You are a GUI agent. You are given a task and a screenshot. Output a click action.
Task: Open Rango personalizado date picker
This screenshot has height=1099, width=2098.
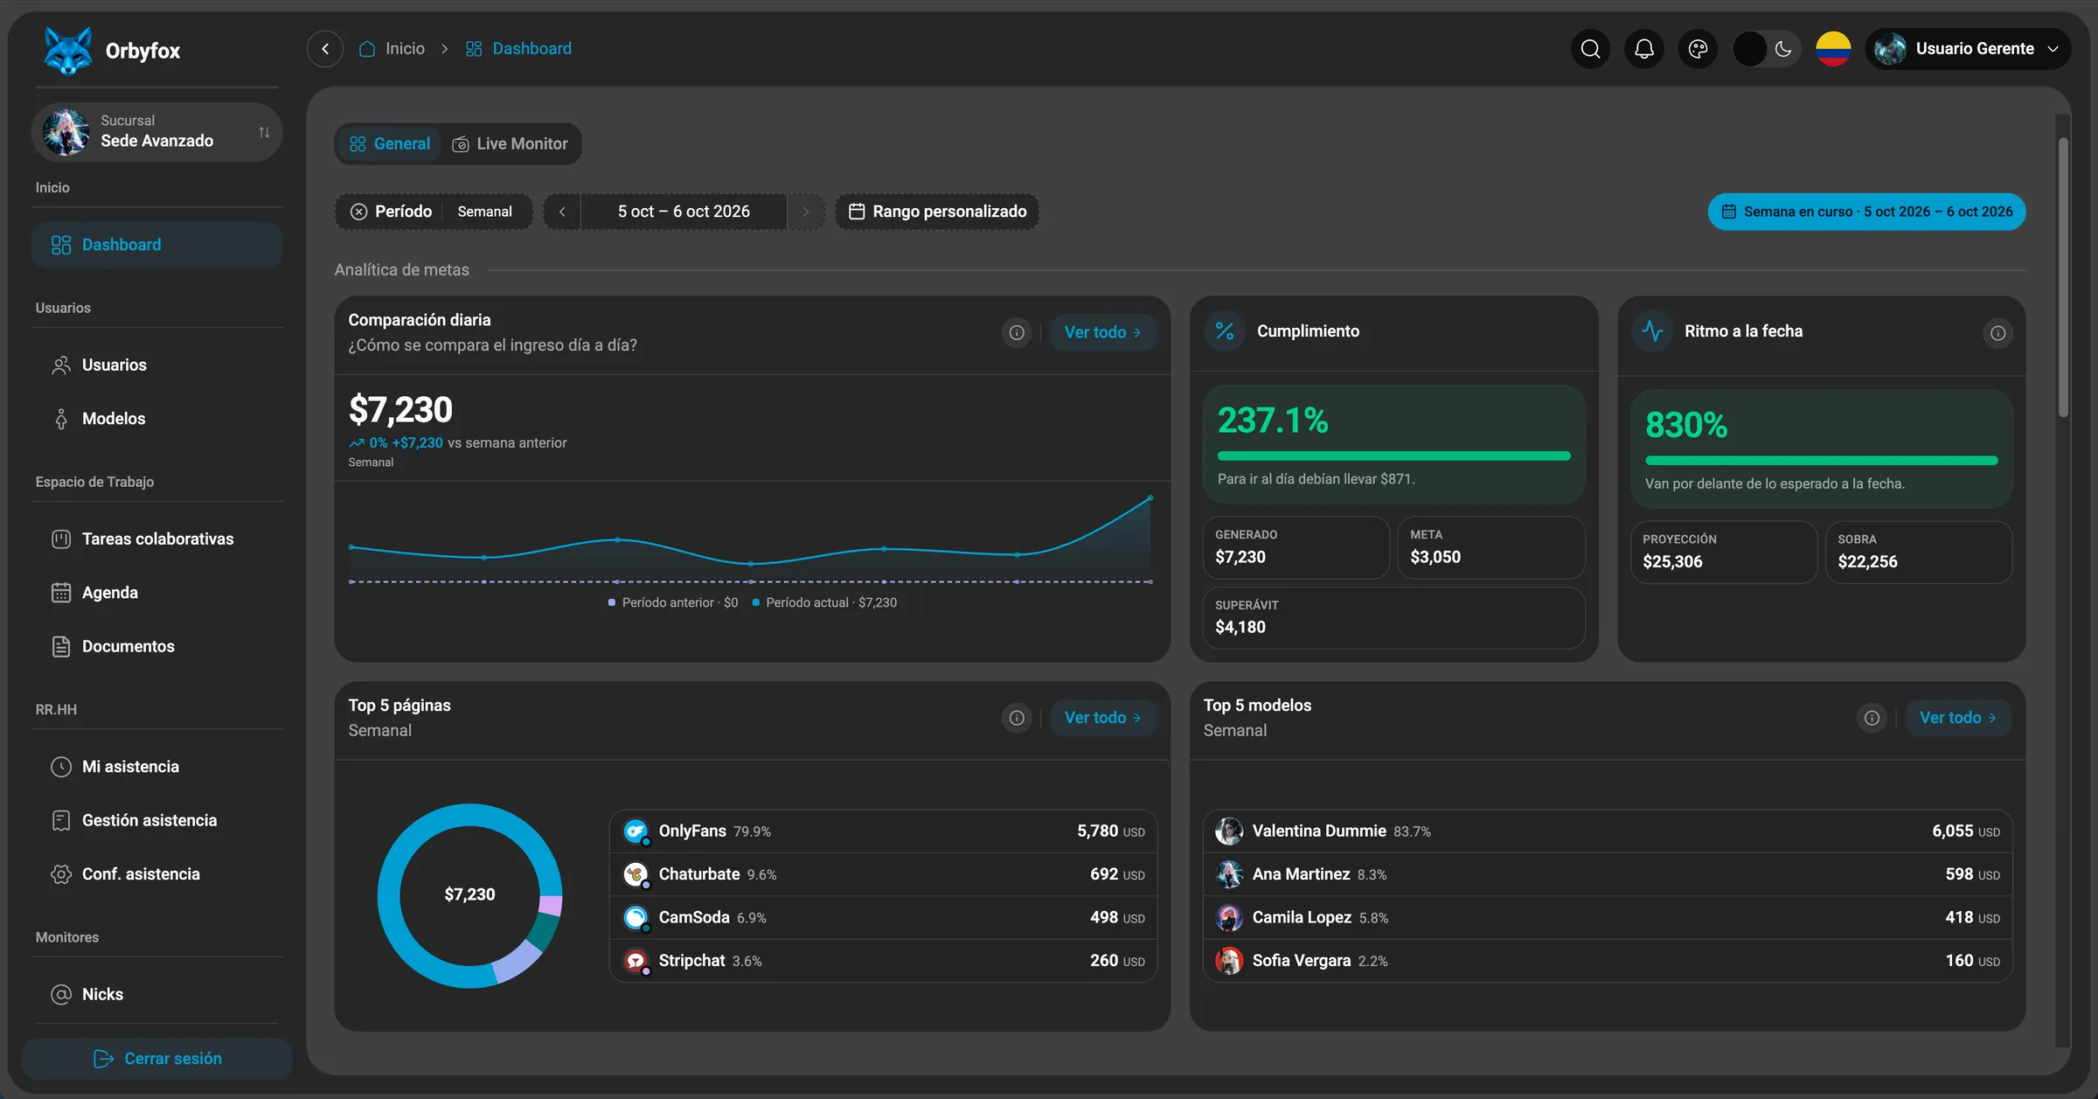[x=937, y=212]
